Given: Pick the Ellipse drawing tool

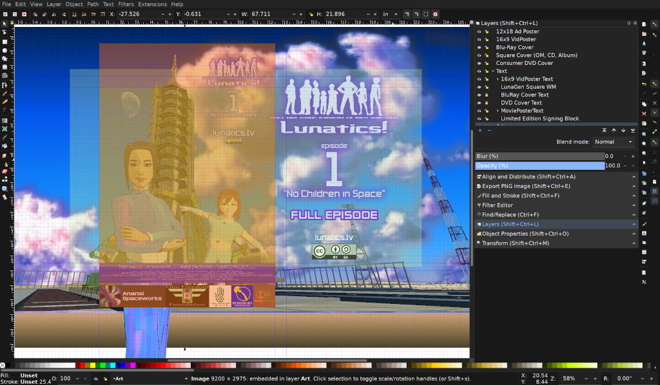Looking at the screenshot, I should tap(5, 50).
